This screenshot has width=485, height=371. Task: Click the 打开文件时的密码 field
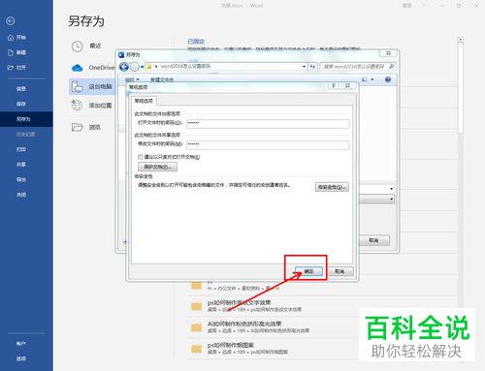click(268, 124)
